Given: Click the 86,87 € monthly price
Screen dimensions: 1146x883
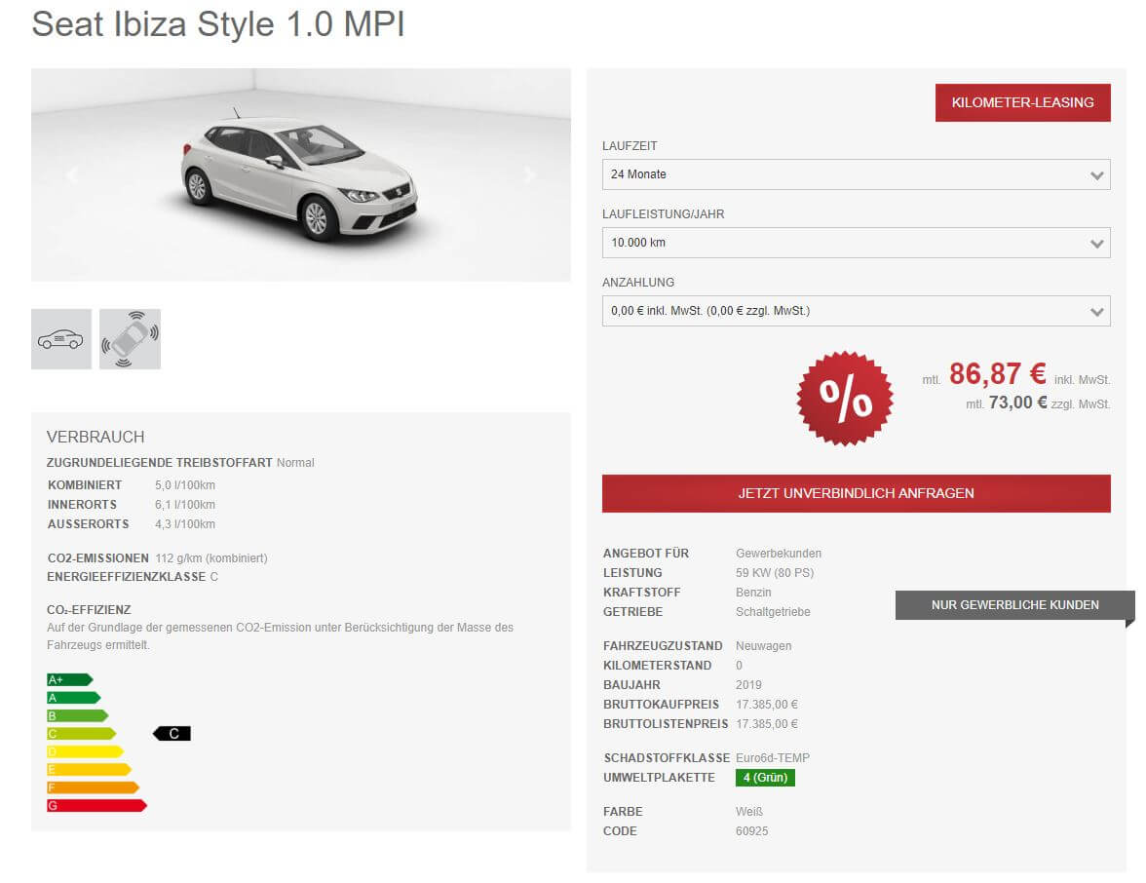Looking at the screenshot, I should click(x=997, y=373).
